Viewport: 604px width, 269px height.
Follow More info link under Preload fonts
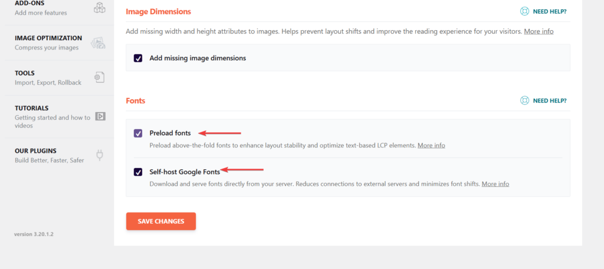tap(431, 145)
